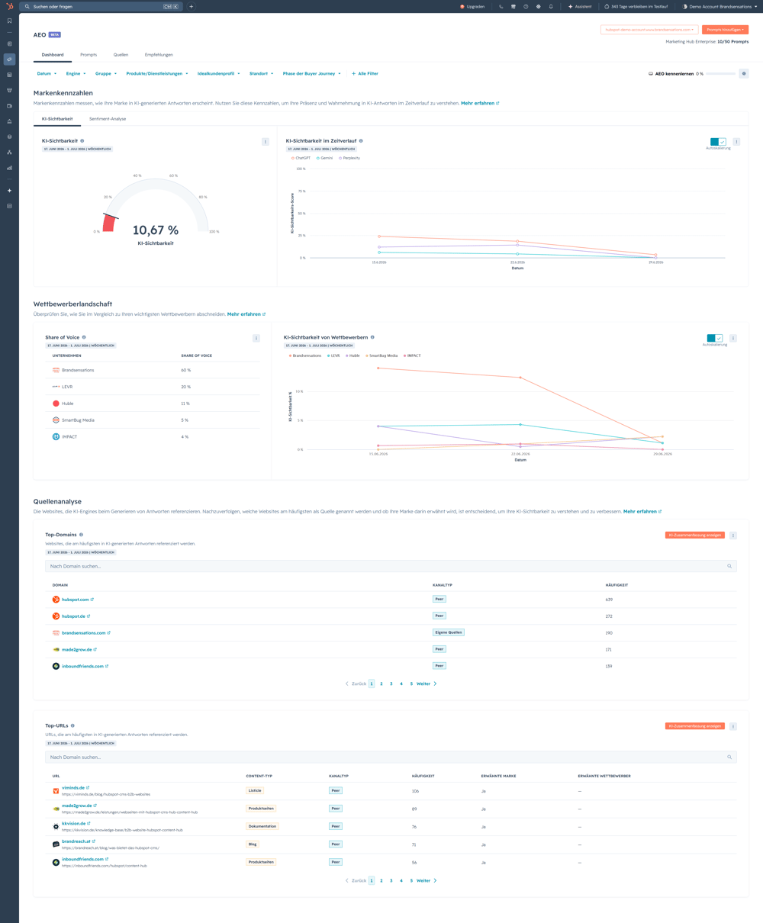Toggle IMPACT legend in competitor chart

(412, 355)
